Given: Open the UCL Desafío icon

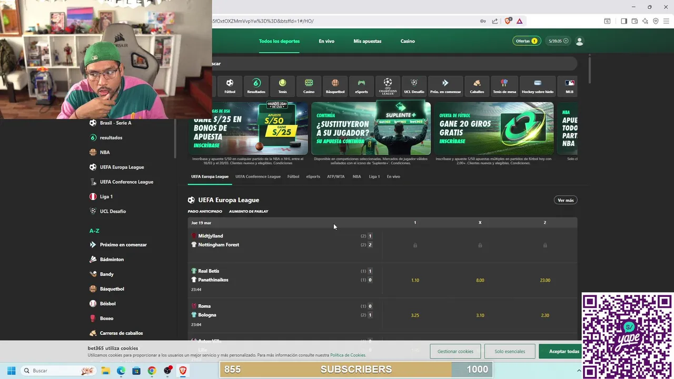Looking at the screenshot, I should tap(414, 86).
